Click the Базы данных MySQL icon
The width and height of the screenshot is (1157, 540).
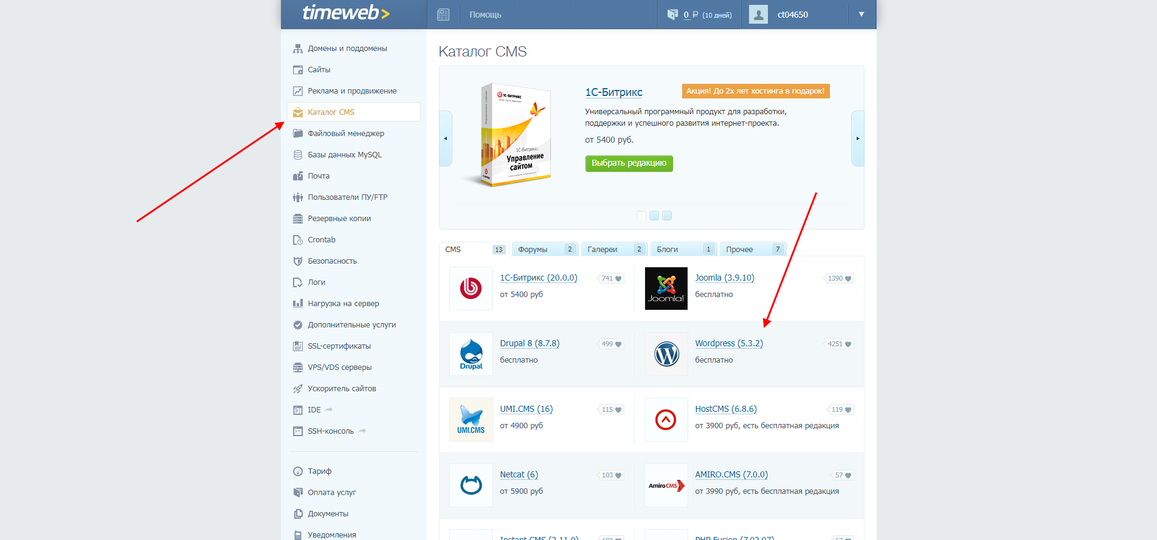(x=298, y=155)
